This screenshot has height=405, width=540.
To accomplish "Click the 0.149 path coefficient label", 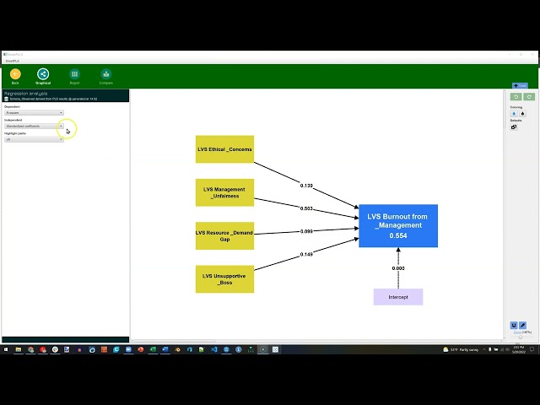I will click(306, 255).
